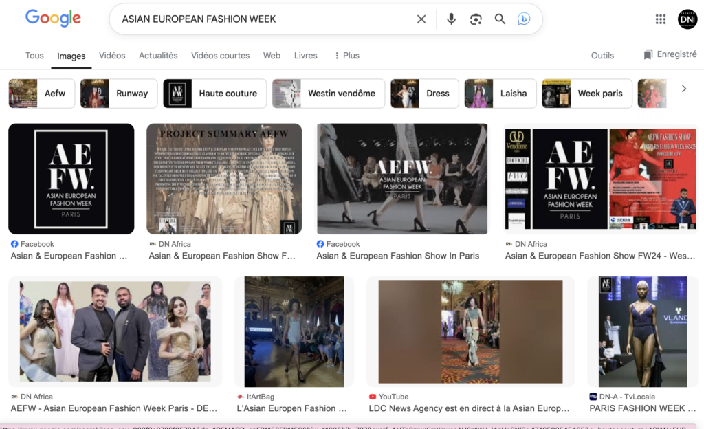Image resolution: width=704 pixels, height=429 pixels.
Task: Clear the search query with the X
Action: click(421, 19)
